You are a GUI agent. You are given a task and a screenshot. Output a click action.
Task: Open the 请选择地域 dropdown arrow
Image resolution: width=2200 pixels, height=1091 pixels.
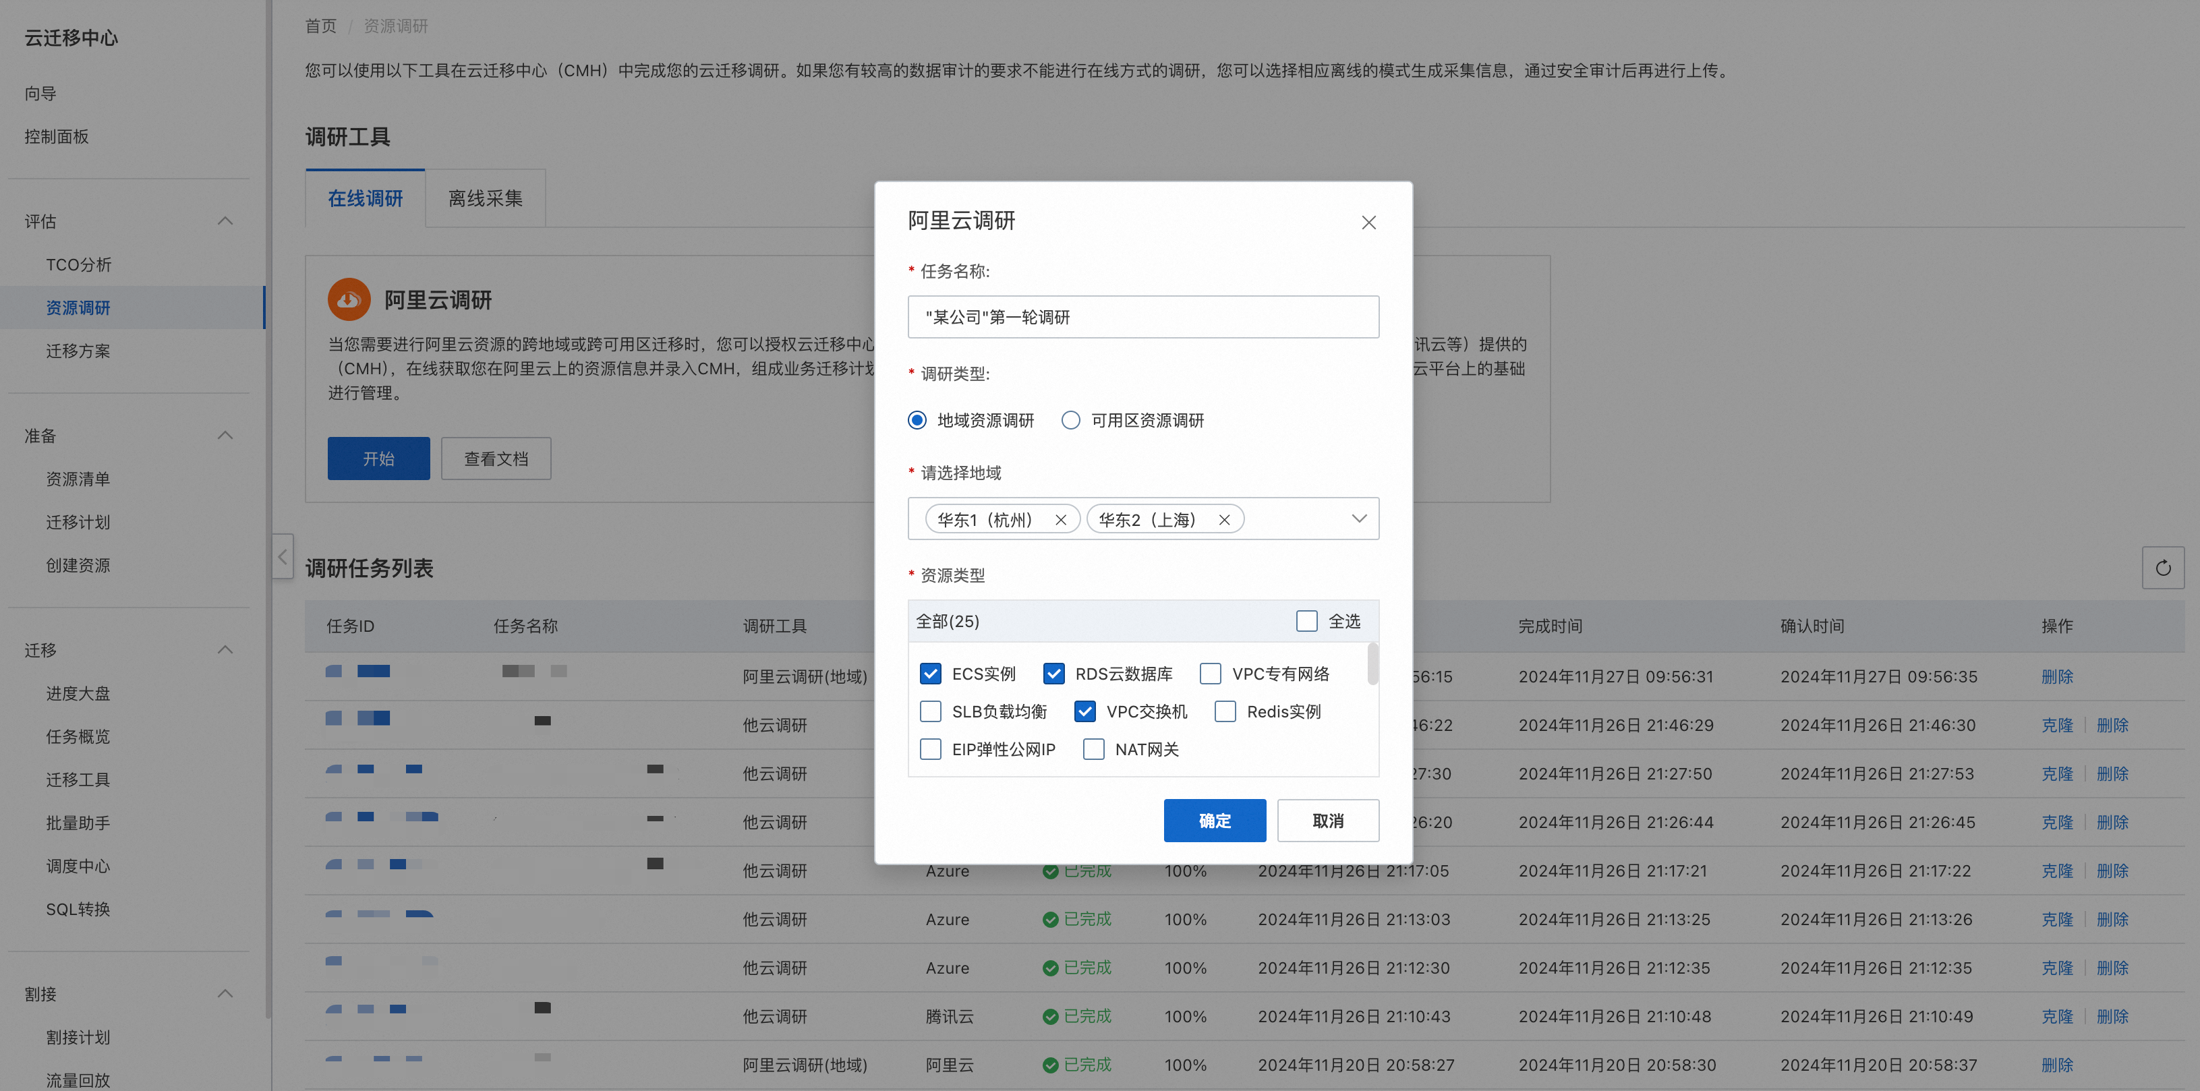click(1359, 518)
